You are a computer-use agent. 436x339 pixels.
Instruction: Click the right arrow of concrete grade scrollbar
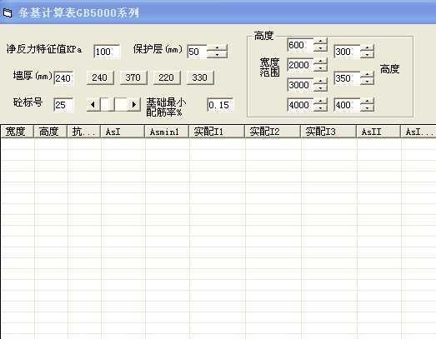click(133, 105)
